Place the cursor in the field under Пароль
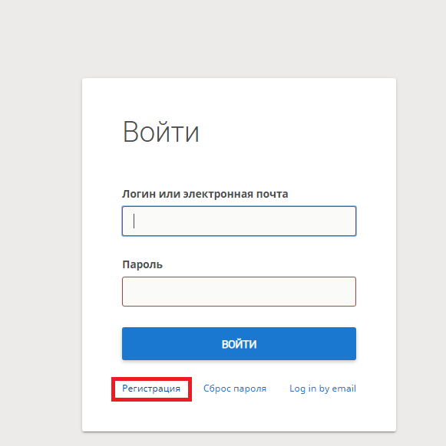The height and width of the screenshot is (446, 446). (239, 291)
